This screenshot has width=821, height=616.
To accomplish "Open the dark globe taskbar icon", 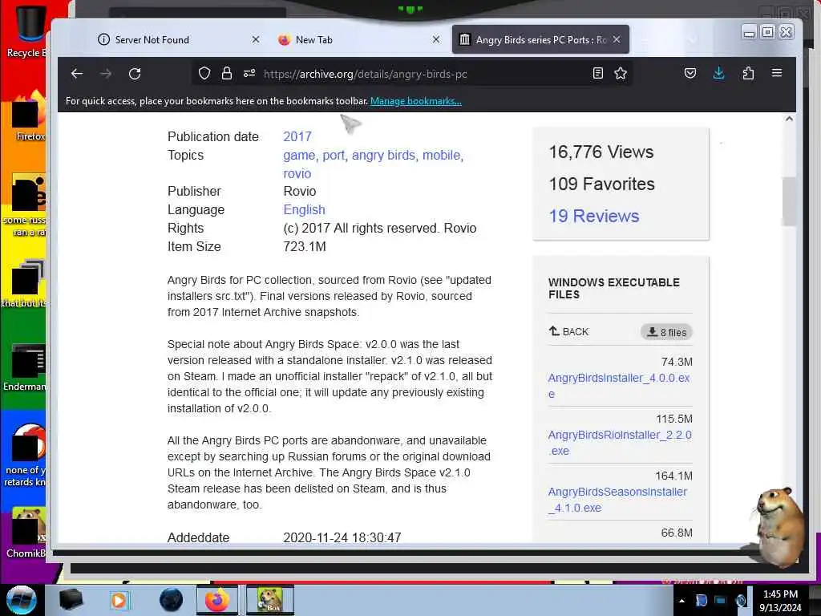I will pyautogui.click(x=172, y=600).
